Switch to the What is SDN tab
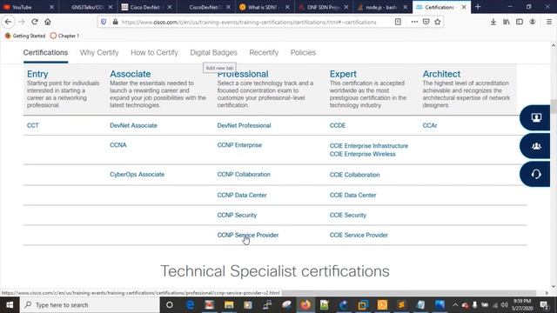 (x=265, y=7)
